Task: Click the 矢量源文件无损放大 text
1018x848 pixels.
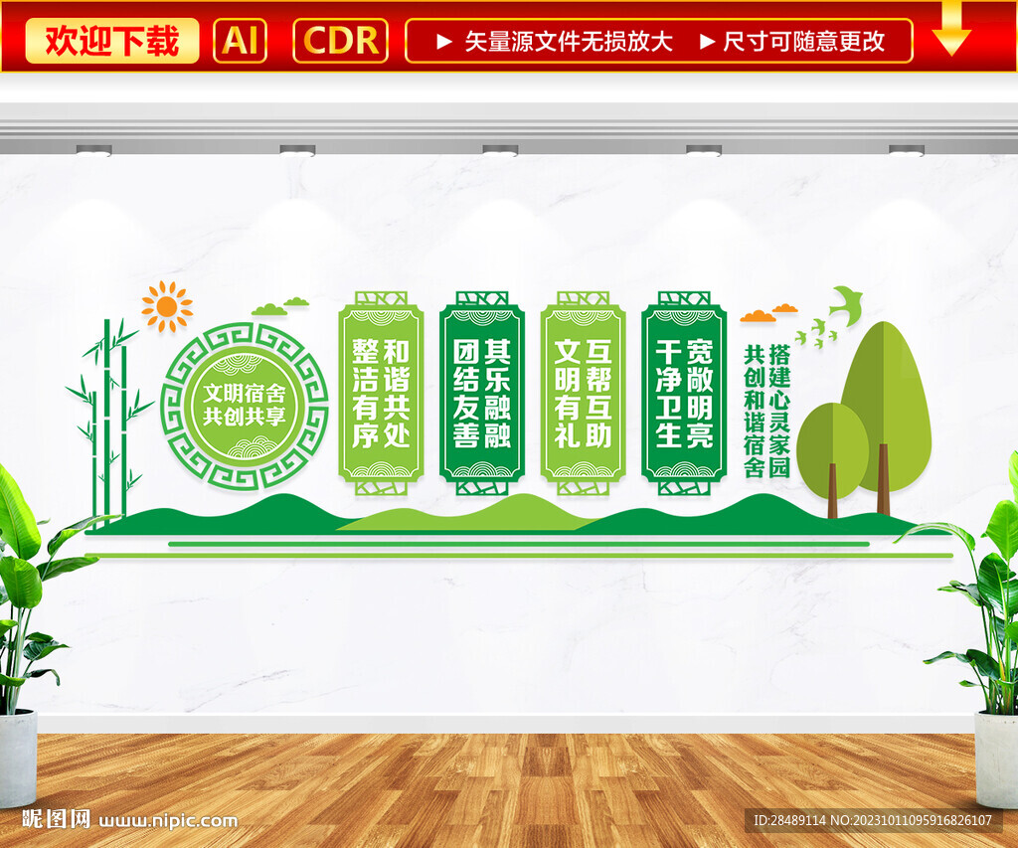Action: click(568, 42)
